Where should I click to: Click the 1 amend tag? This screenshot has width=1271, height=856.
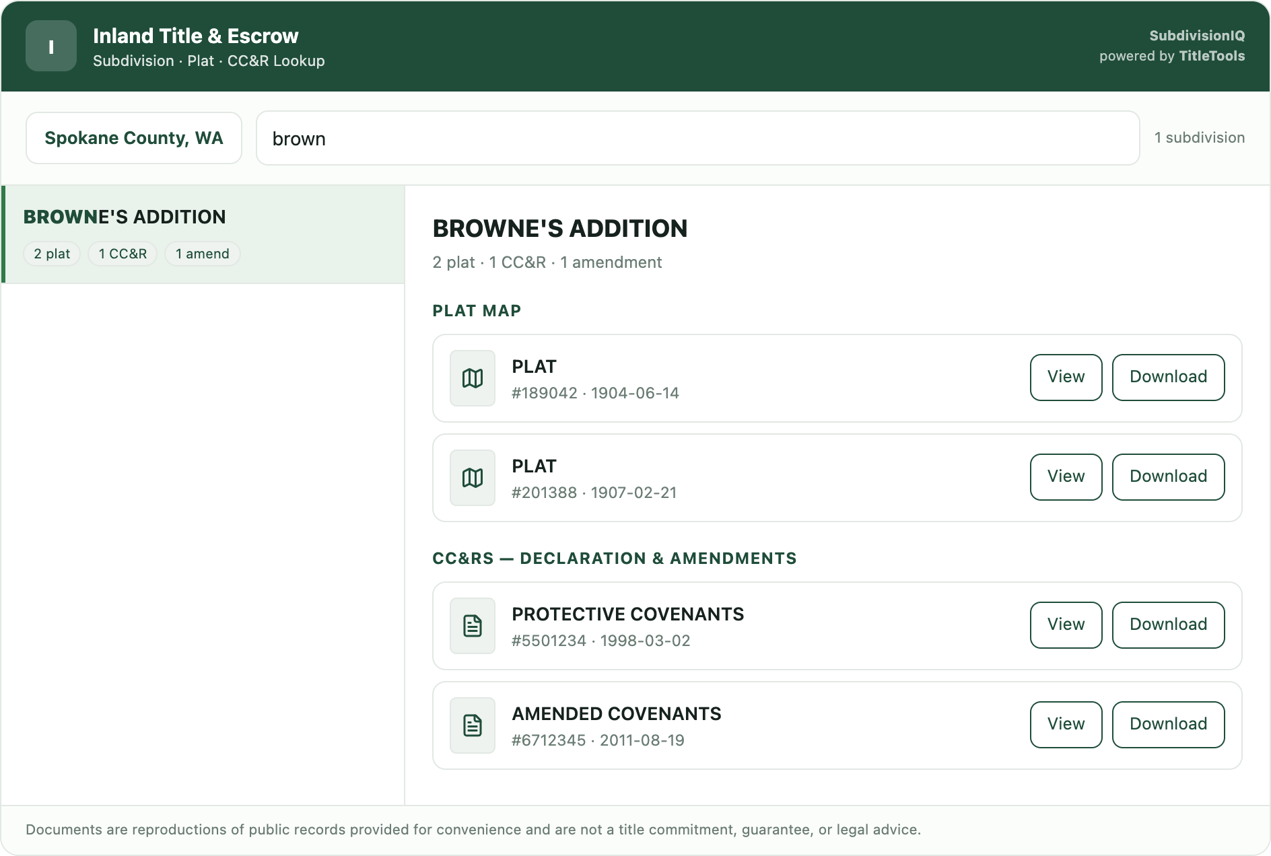point(203,254)
